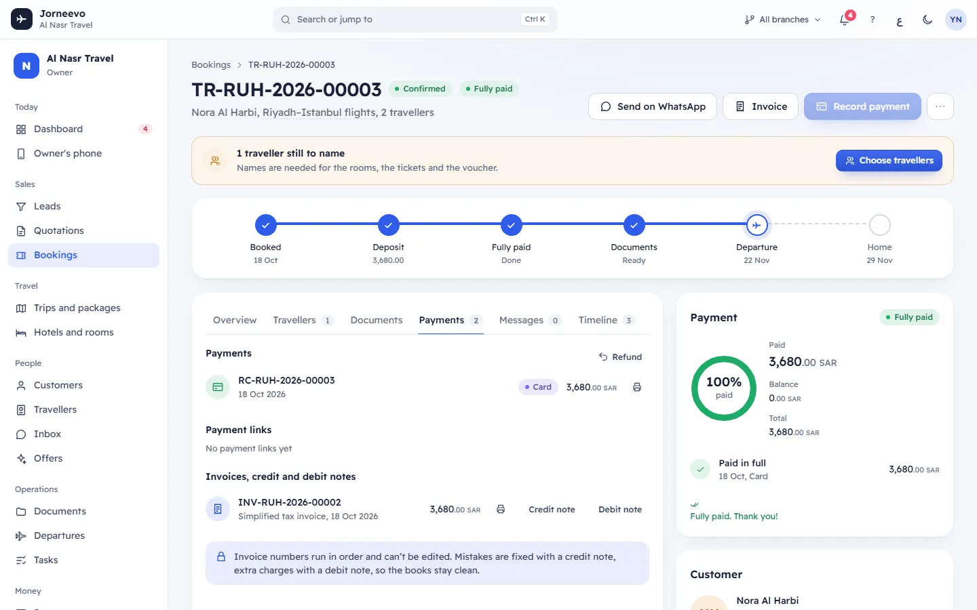Viewport: 977px width, 610px height.
Task: Create a Debit note for the invoice
Action: pyautogui.click(x=620, y=509)
